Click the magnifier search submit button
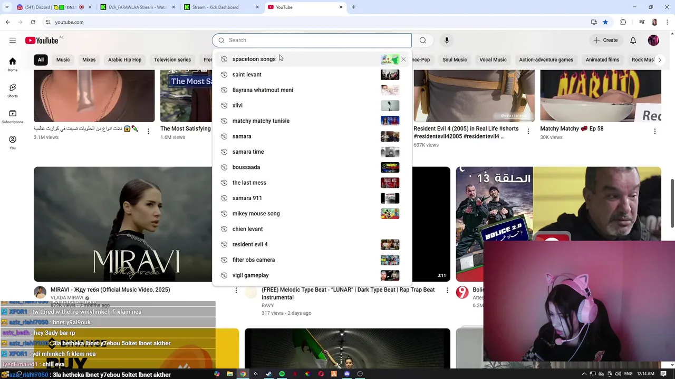675x379 pixels. (423, 40)
